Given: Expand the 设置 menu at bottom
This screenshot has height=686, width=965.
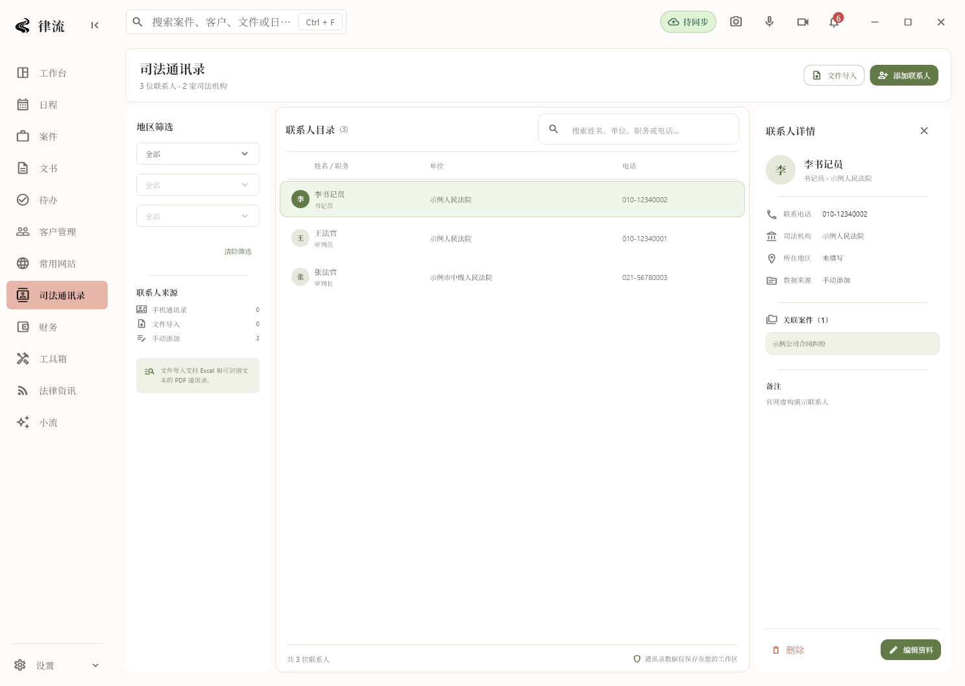Looking at the screenshot, I should coord(57,665).
